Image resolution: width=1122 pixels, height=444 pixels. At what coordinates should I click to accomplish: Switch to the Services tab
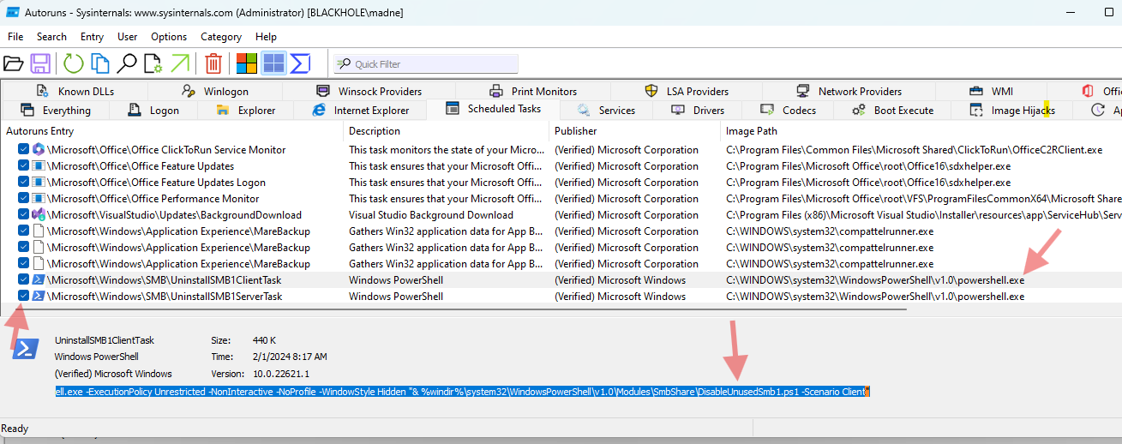pos(608,110)
